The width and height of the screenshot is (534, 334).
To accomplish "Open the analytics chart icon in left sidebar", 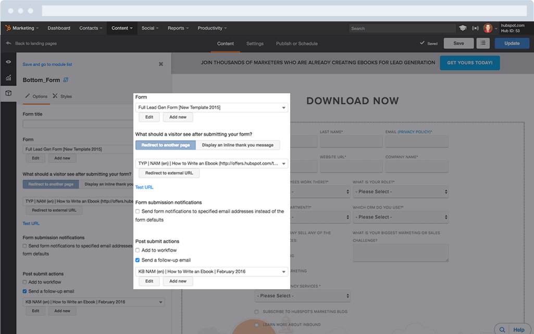I will click(x=8, y=77).
